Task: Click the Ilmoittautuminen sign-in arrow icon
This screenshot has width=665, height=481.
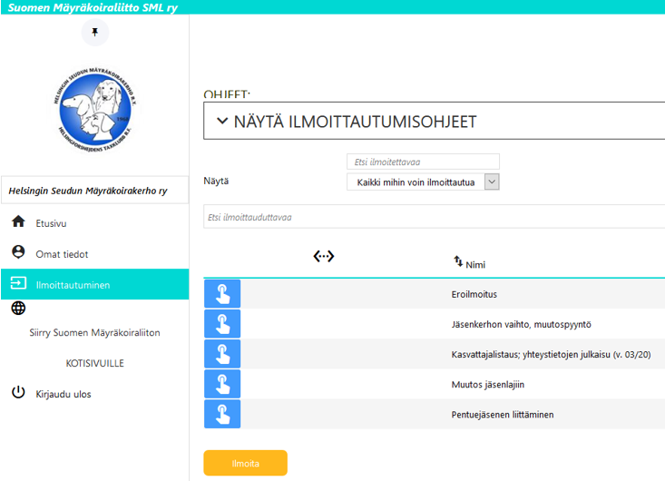Action: 18,283
